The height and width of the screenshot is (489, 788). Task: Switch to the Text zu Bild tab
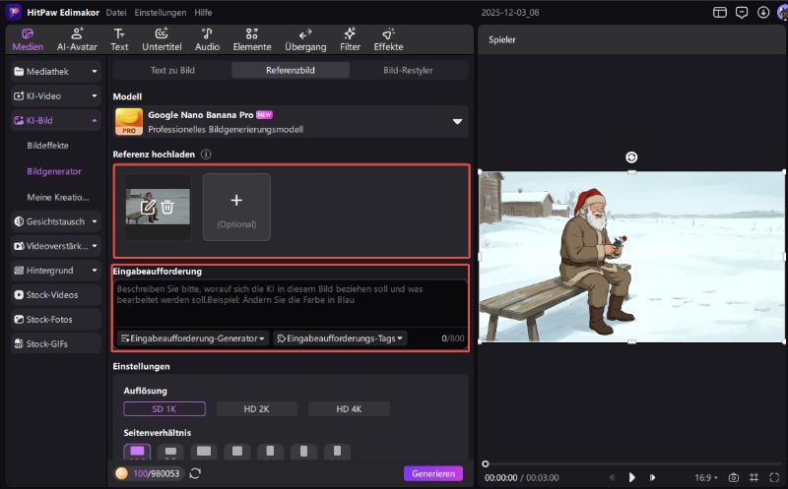coord(171,70)
